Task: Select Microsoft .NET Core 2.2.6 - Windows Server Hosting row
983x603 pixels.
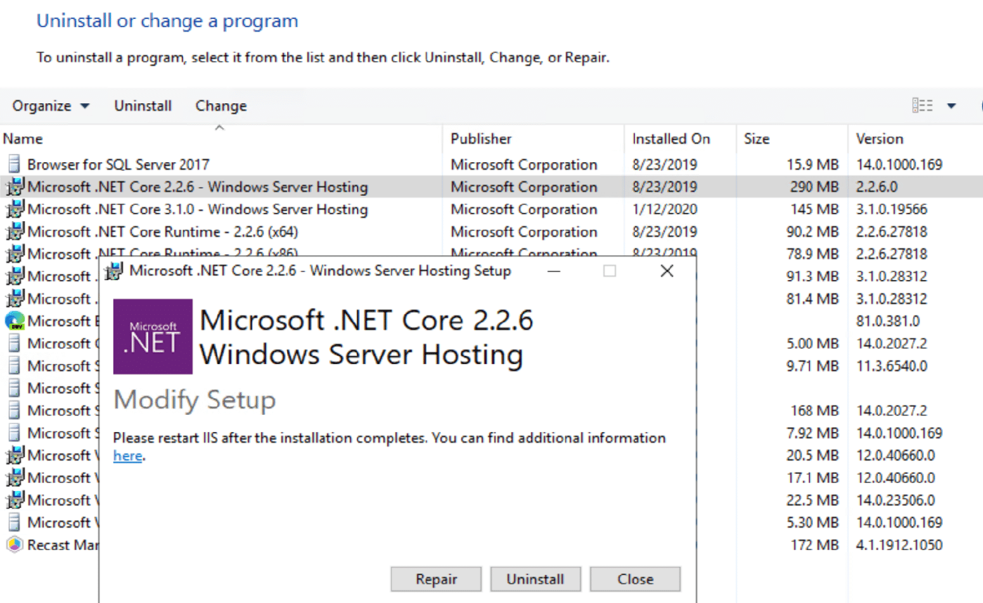Action: coord(491,186)
